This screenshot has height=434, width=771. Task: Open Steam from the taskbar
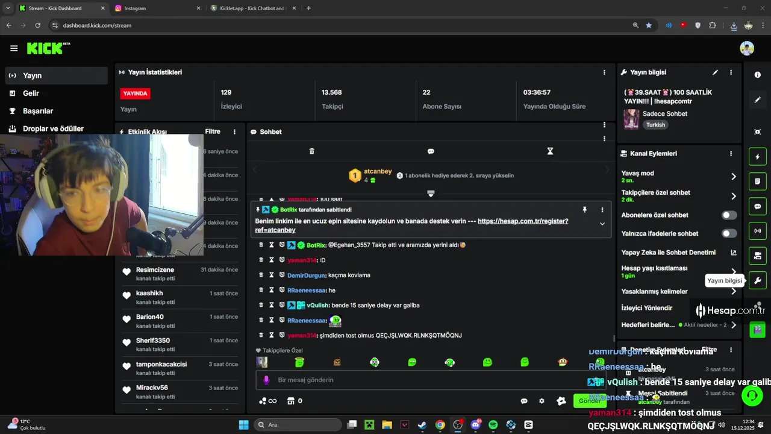[x=422, y=425]
